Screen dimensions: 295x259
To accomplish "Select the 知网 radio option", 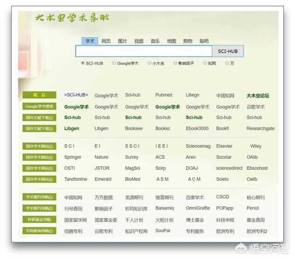I will (204, 63).
